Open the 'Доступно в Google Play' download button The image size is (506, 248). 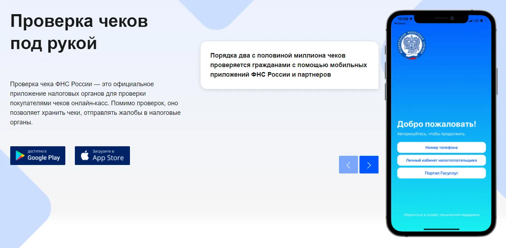(38, 155)
